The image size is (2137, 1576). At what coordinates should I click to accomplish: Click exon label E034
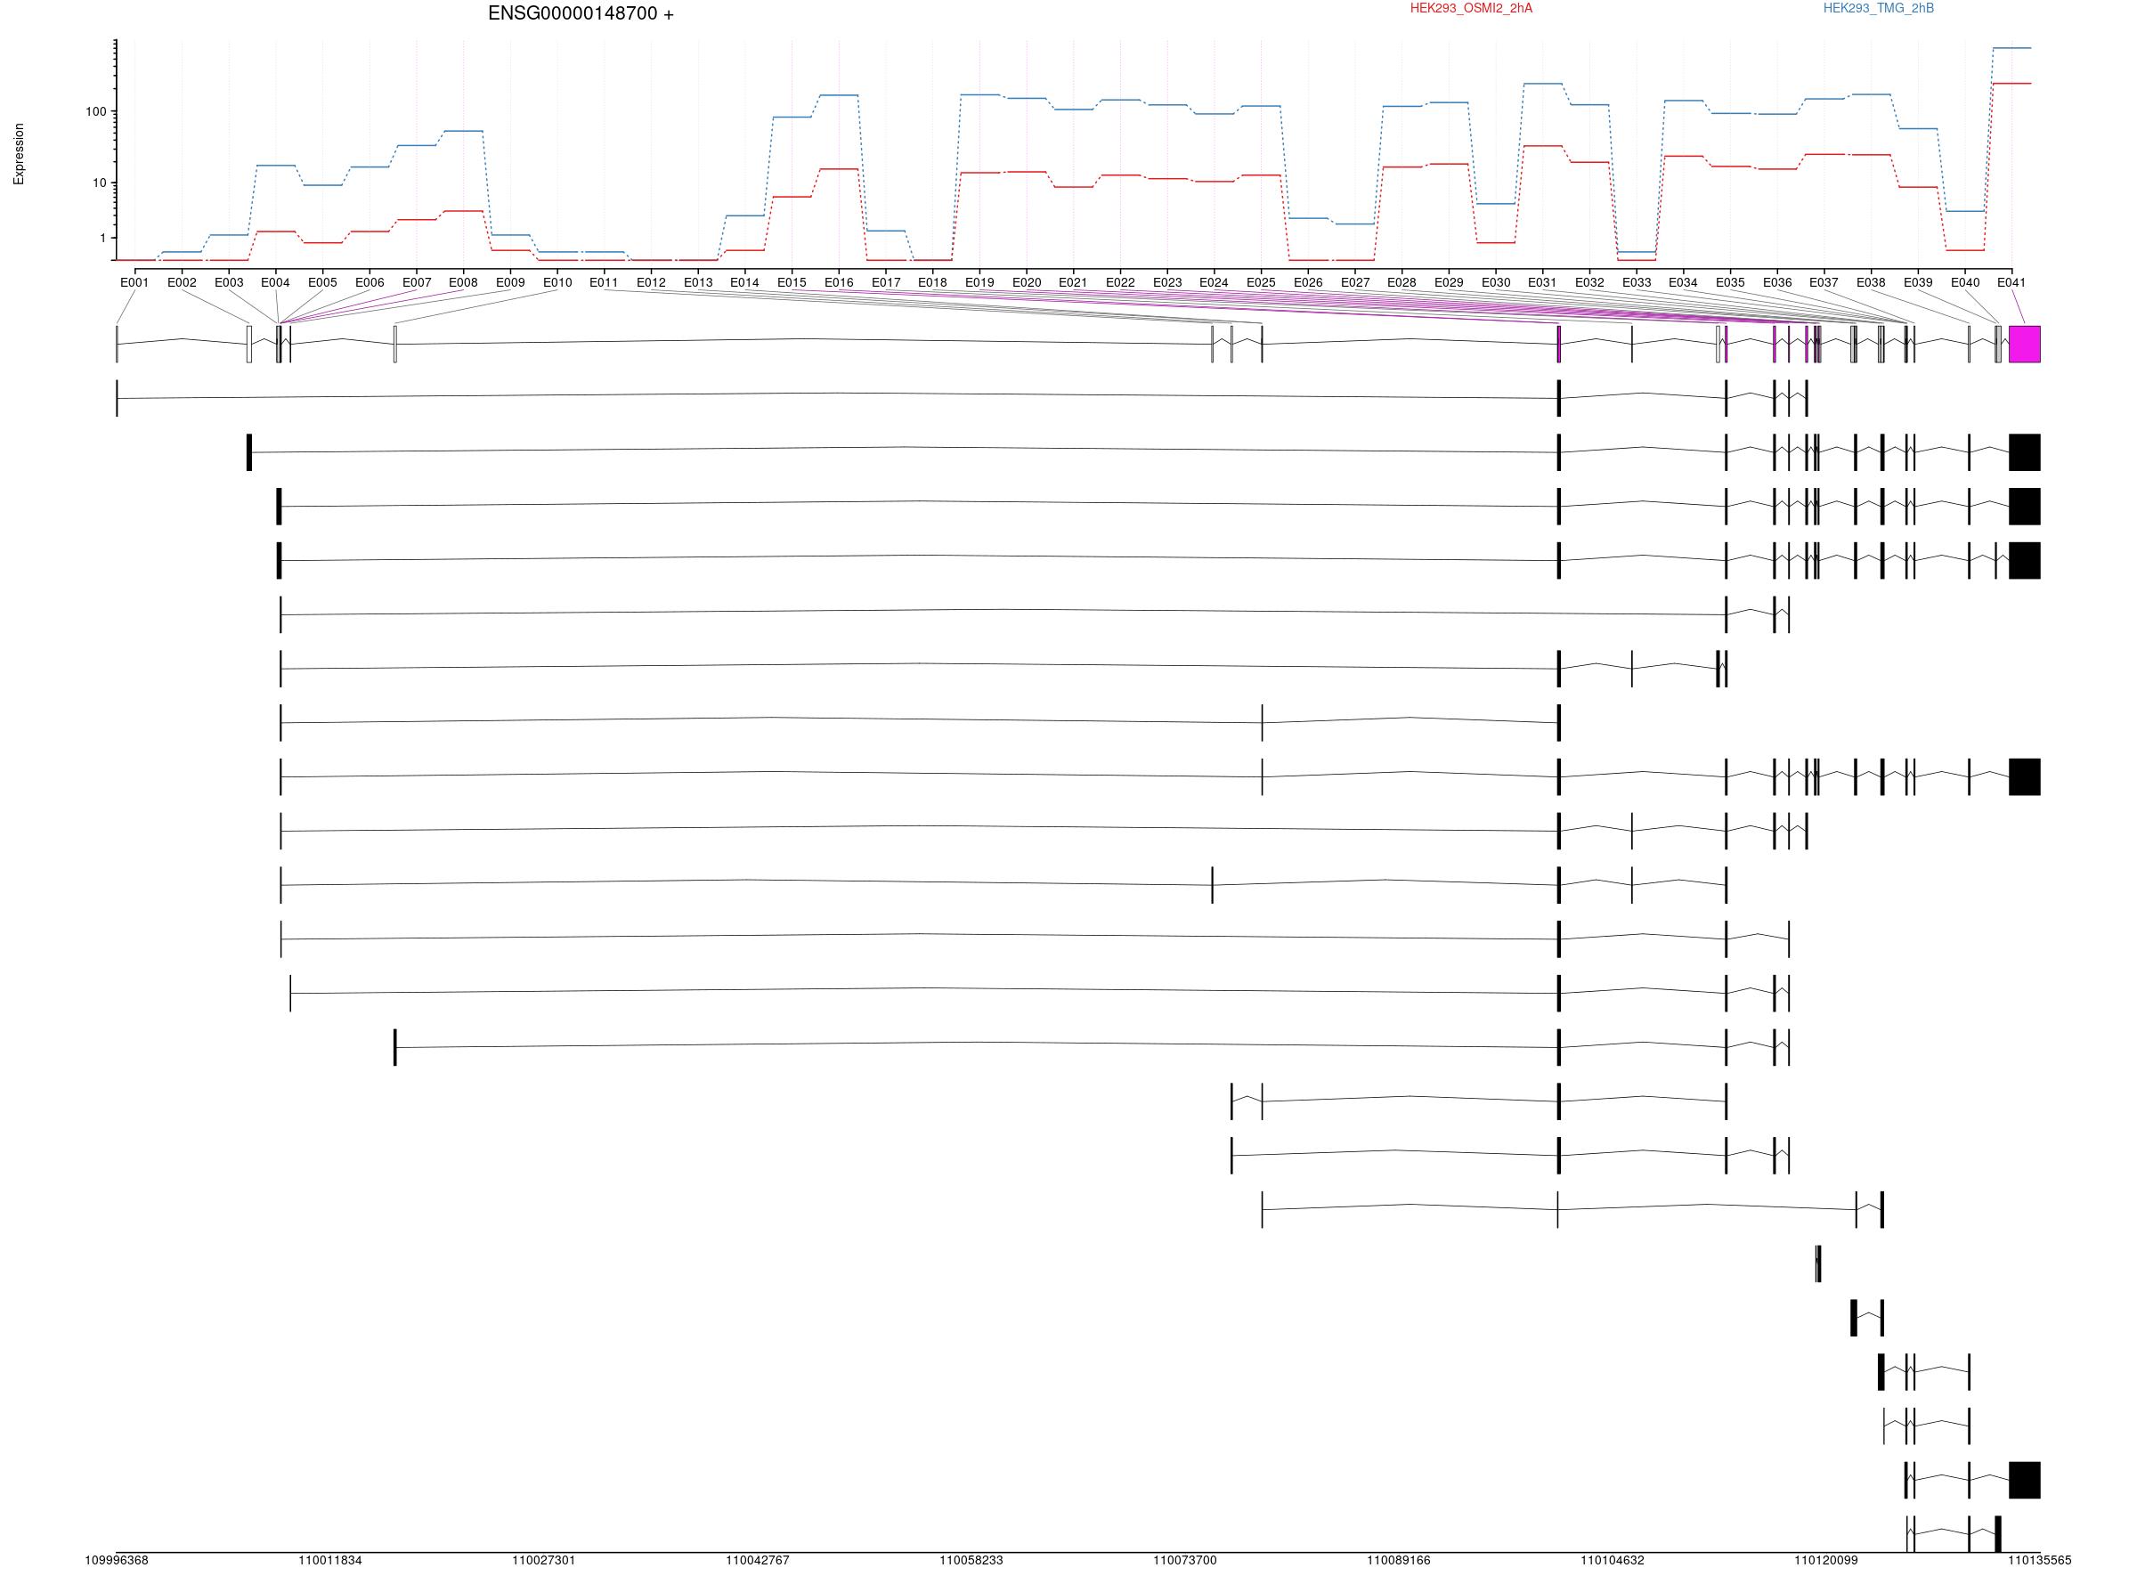(x=1684, y=282)
